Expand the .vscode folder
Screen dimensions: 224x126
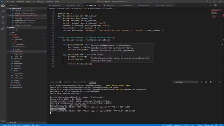coord(15,30)
